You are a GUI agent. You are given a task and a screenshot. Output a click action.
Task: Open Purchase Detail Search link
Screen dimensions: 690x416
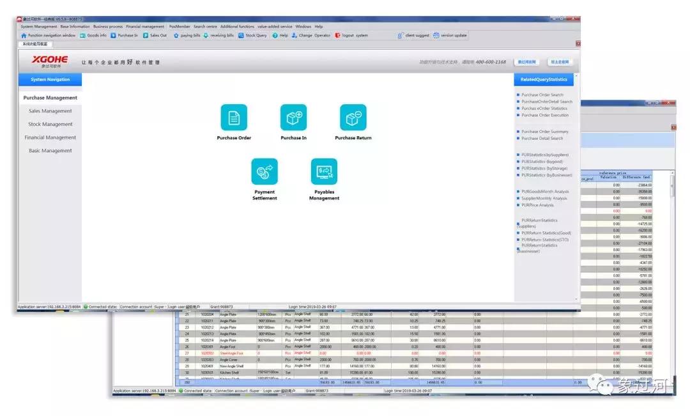pos(542,138)
